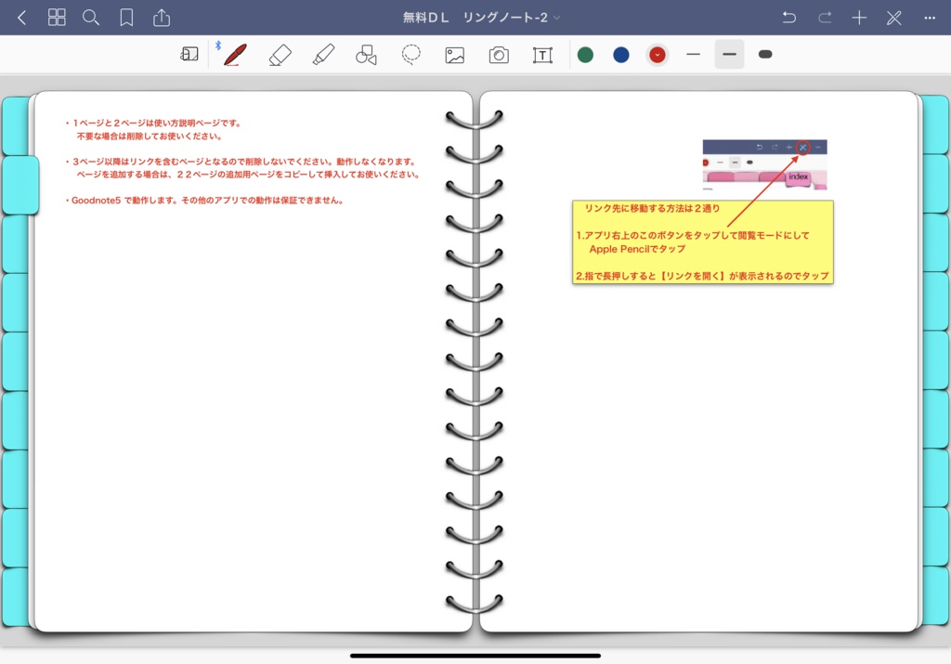Open the search magnifier
The height and width of the screenshot is (664, 951).
click(x=91, y=18)
